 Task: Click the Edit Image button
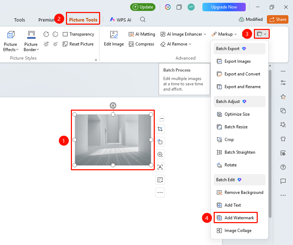pyautogui.click(x=114, y=38)
